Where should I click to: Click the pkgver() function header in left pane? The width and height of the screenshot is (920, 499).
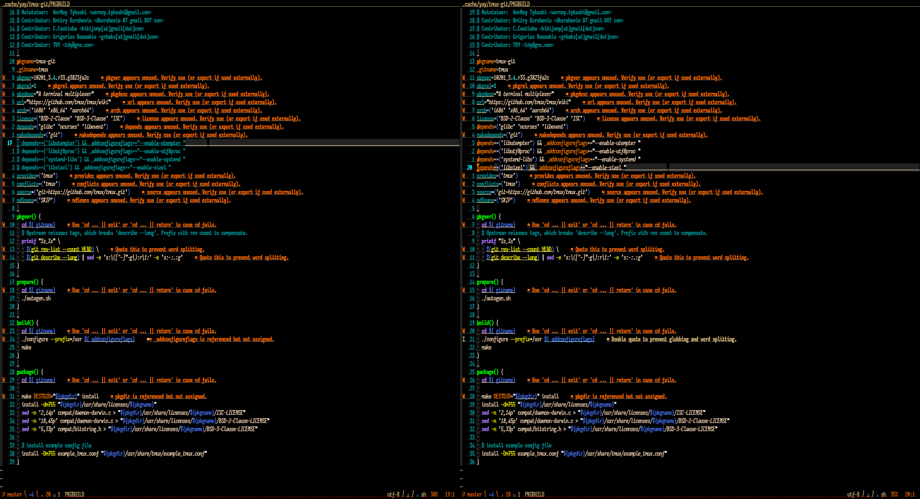tap(29, 217)
